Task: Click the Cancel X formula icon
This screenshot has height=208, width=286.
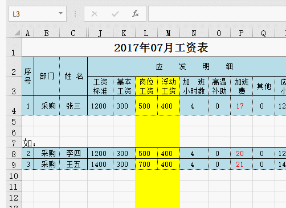Action: click(x=95, y=14)
